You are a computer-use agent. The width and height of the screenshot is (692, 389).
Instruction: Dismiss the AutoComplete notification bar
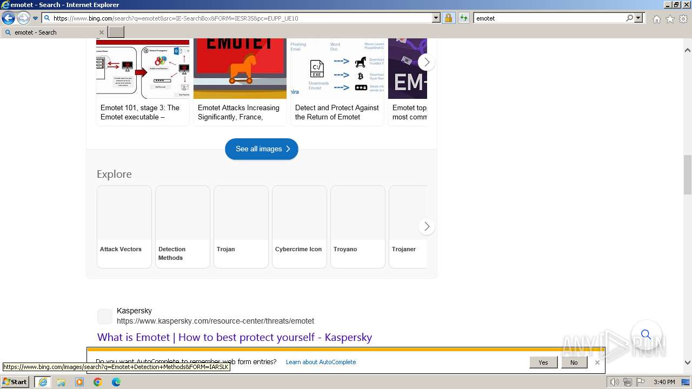click(597, 363)
